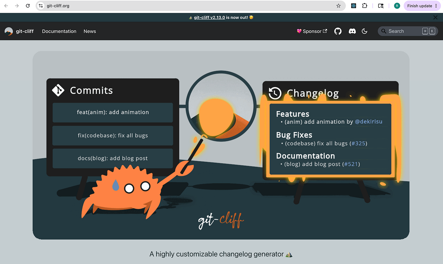This screenshot has width=443, height=264.
Task: View site information icon in address bar
Action: 41,6
